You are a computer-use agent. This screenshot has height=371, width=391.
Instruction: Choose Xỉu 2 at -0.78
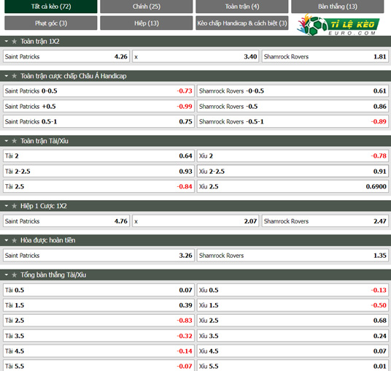tap(293, 156)
